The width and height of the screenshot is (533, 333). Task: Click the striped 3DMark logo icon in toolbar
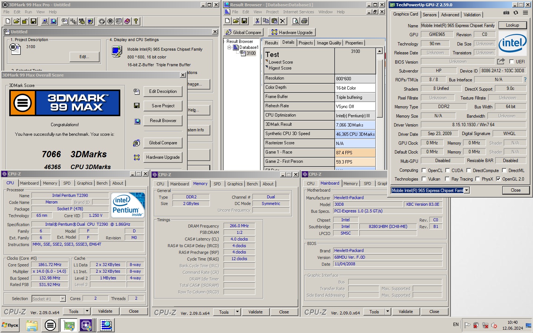tap(110, 21)
